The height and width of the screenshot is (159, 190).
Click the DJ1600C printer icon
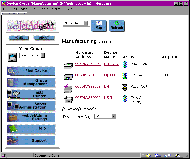pyautogui.click(x=68, y=76)
